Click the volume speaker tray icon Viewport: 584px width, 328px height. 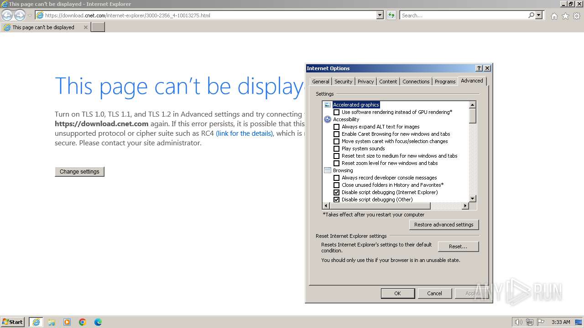(519, 322)
